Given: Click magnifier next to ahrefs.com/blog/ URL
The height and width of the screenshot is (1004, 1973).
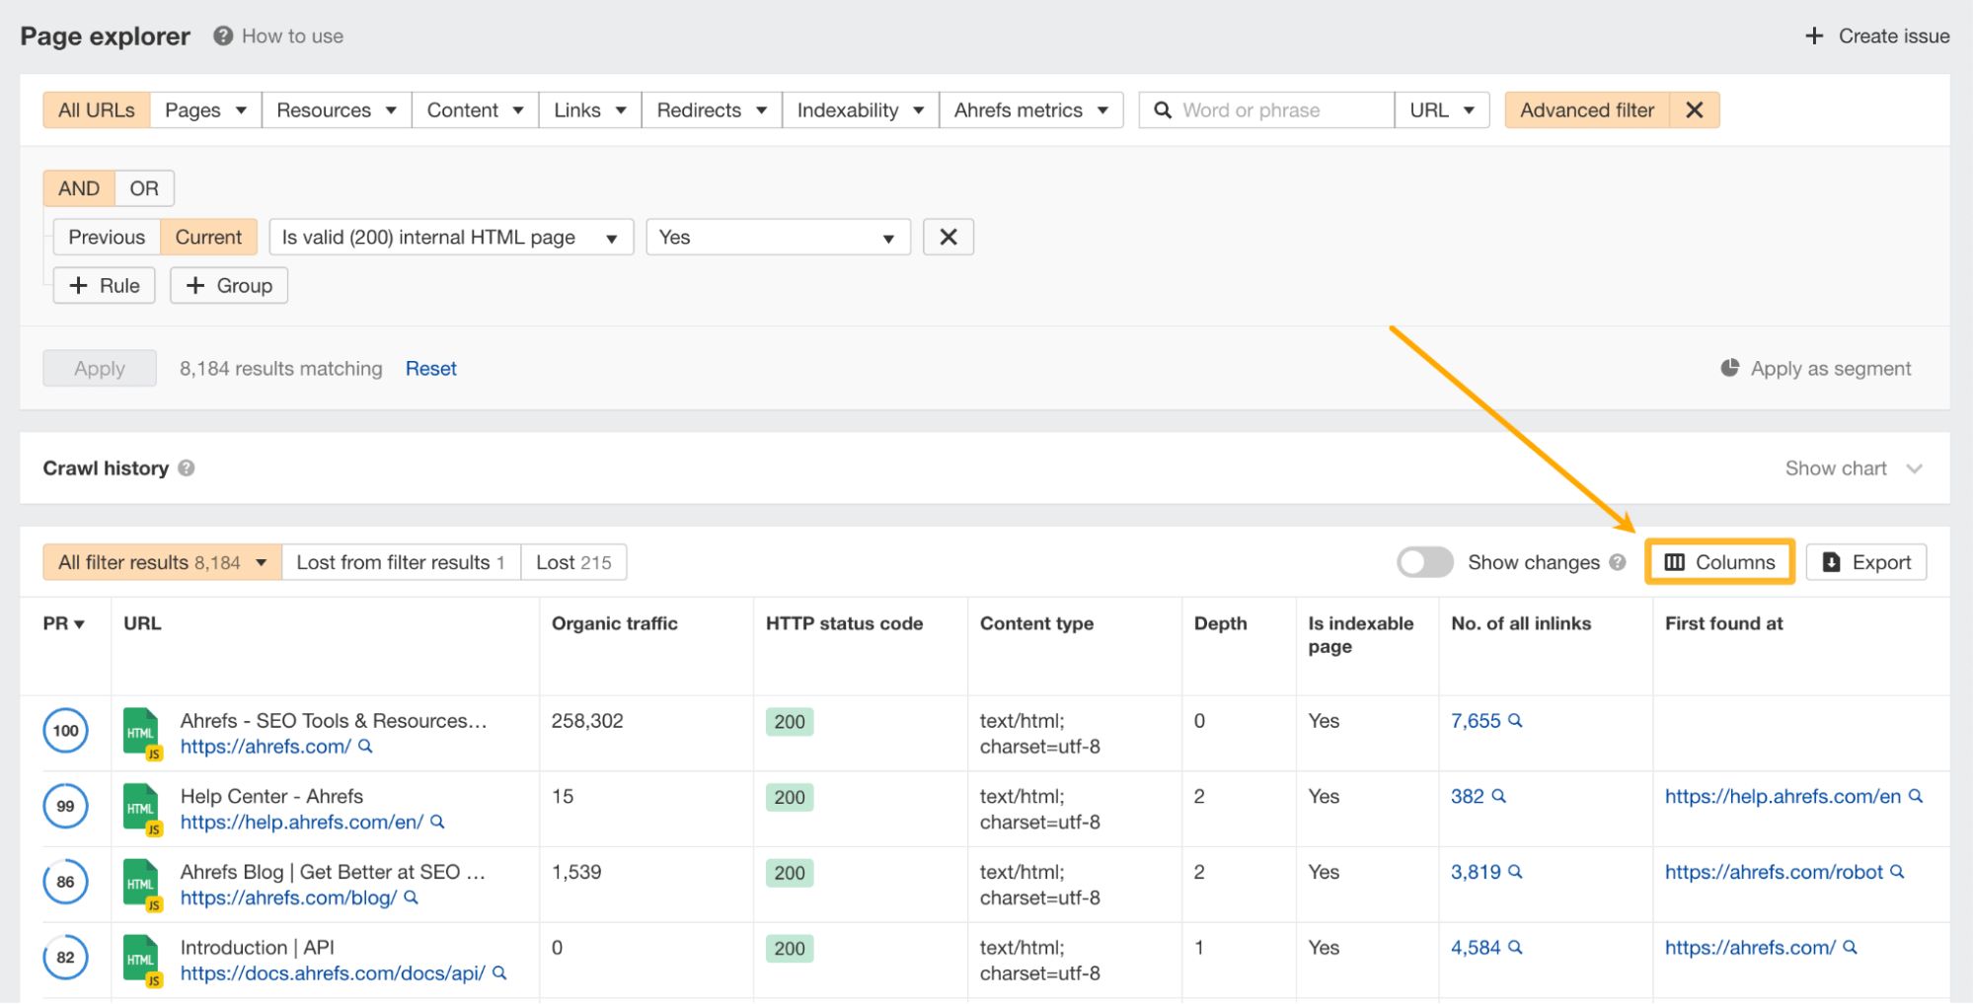Looking at the screenshot, I should (412, 897).
